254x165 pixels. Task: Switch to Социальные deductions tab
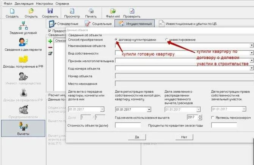(98, 23)
